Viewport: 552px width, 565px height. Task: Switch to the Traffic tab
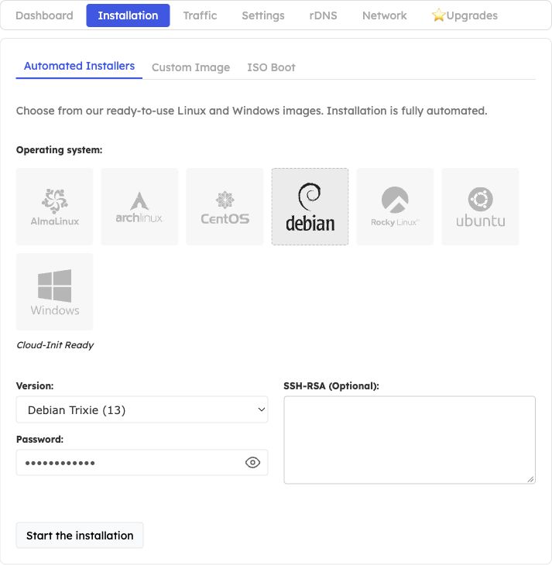[x=200, y=15]
